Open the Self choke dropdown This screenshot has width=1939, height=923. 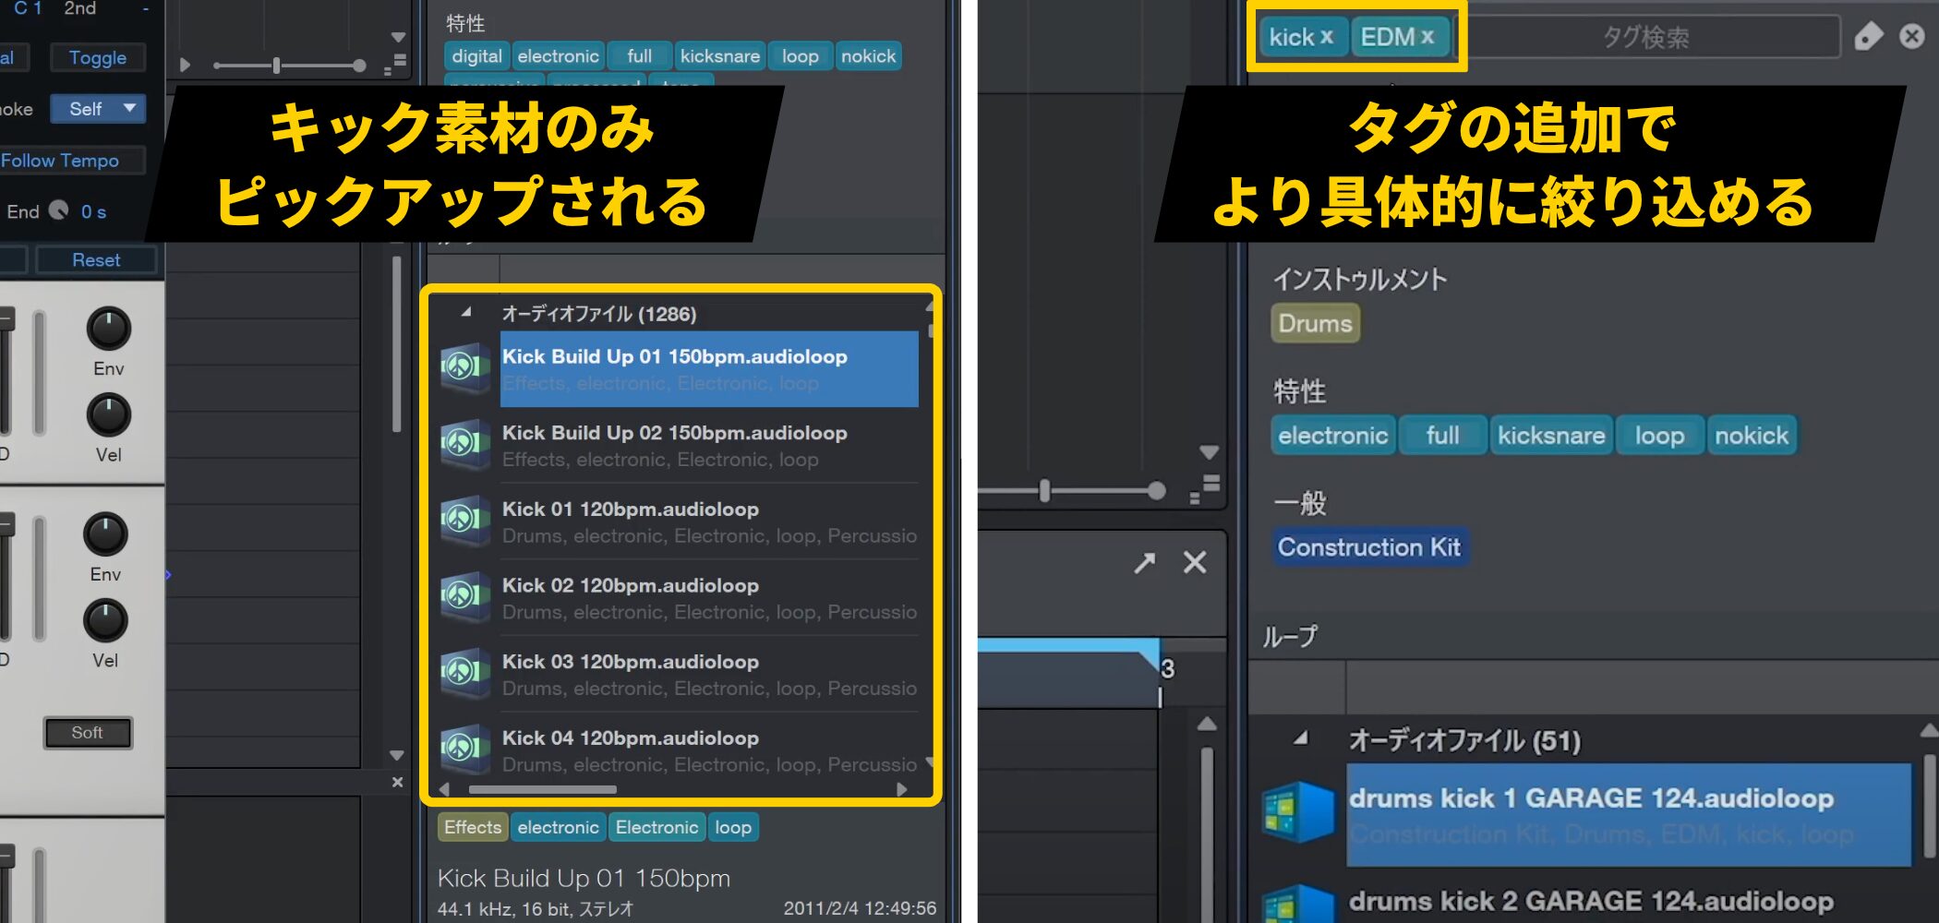click(98, 109)
